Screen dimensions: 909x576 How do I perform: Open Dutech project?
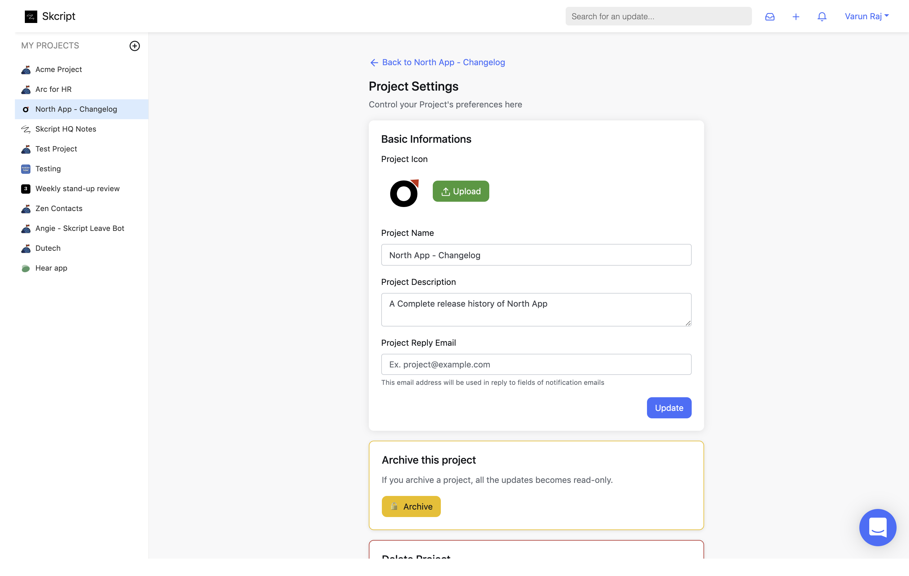[x=82, y=248]
